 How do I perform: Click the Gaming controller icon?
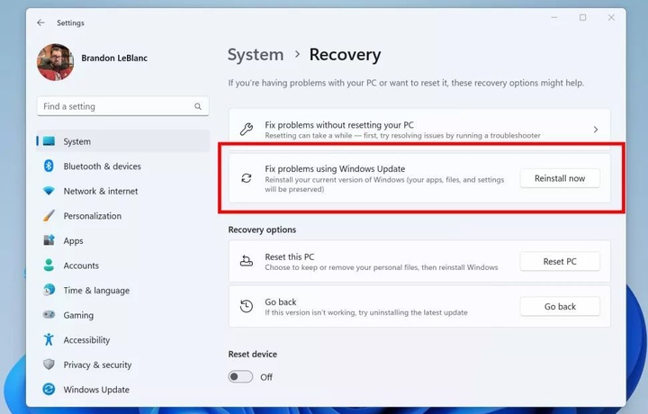click(x=49, y=315)
